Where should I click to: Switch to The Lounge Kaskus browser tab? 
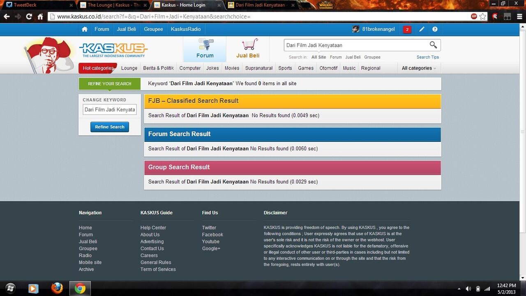click(113, 5)
